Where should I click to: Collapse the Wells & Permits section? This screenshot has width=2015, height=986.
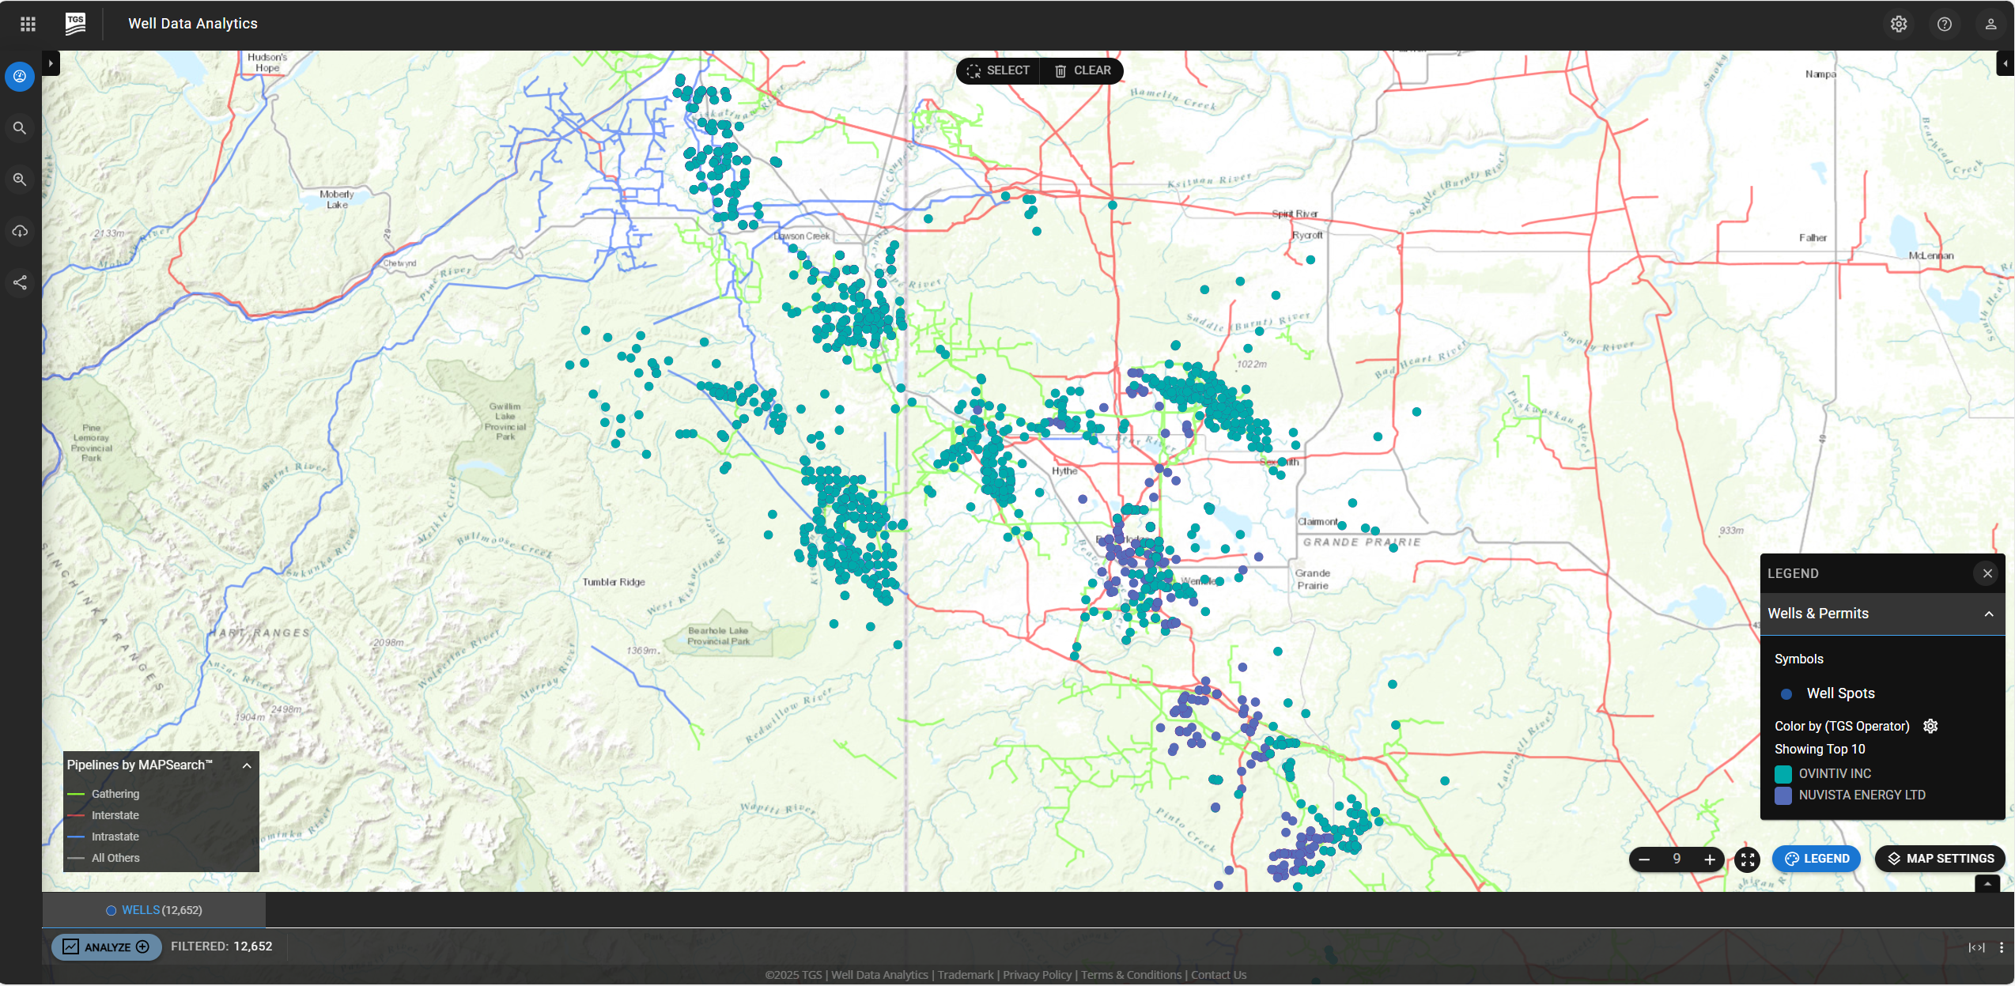[1988, 614]
